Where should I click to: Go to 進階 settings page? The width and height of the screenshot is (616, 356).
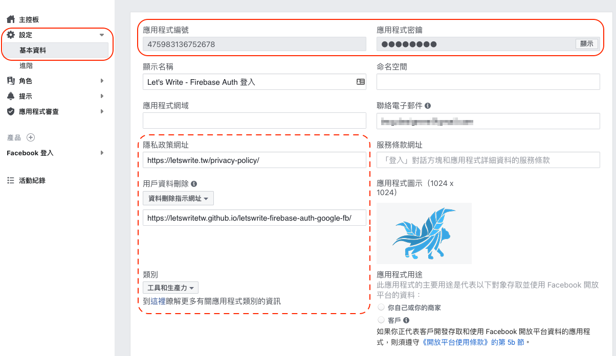click(26, 65)
